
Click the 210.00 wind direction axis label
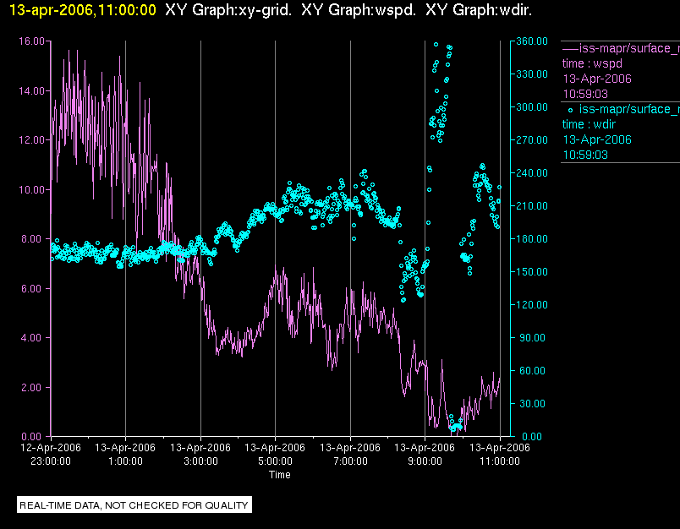[x=532, y=206]
